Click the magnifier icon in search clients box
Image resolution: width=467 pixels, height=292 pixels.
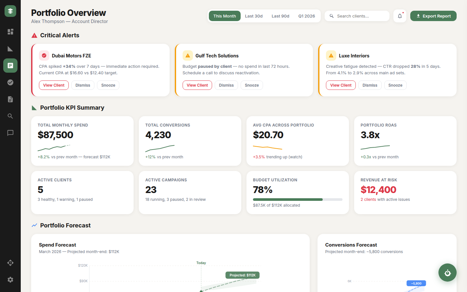tap(331, 16)
